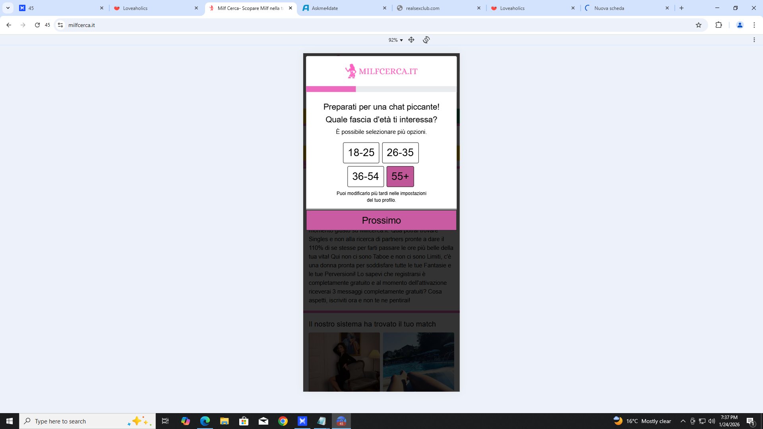The image size is (763, 429).
Task: Click the Windows search input field
Action: click(x=79, y=421)
